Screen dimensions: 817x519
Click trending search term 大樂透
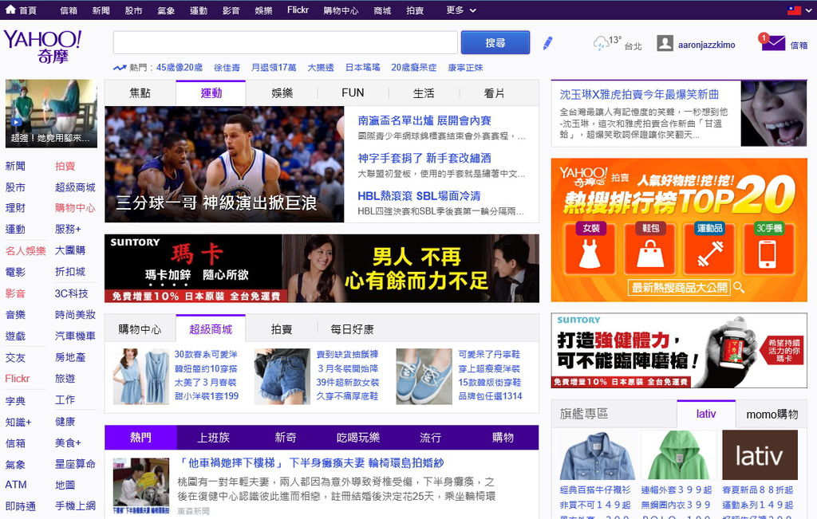321,68
